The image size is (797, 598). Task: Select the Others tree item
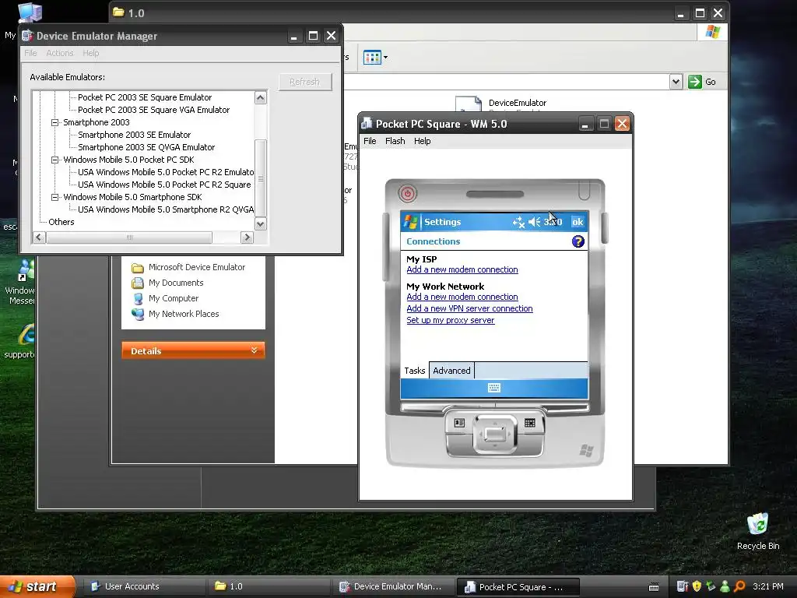click(x=61, y=222)
